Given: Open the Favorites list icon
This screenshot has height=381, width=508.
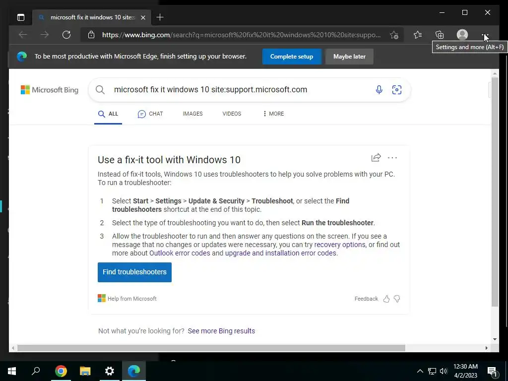Looking at the screenshot, I should 418,35.
